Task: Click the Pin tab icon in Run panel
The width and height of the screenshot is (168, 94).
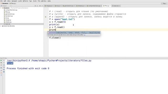Action: (1, 71)
